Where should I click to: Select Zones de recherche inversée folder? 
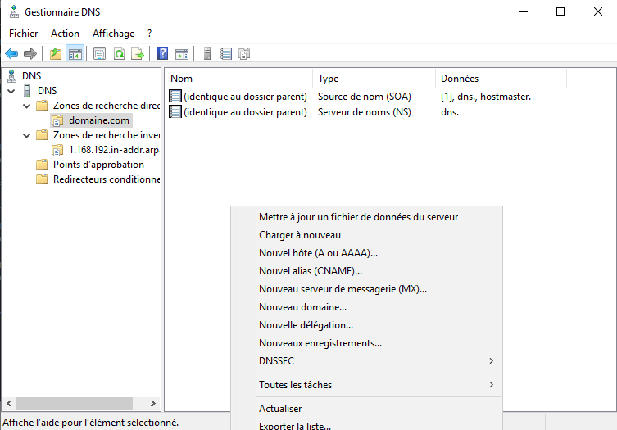(107, 135)
